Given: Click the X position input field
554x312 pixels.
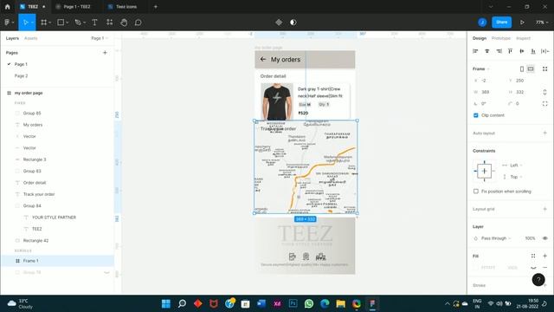Looking at the screenshot, I should pyautogui.click(x=489, y=81).
